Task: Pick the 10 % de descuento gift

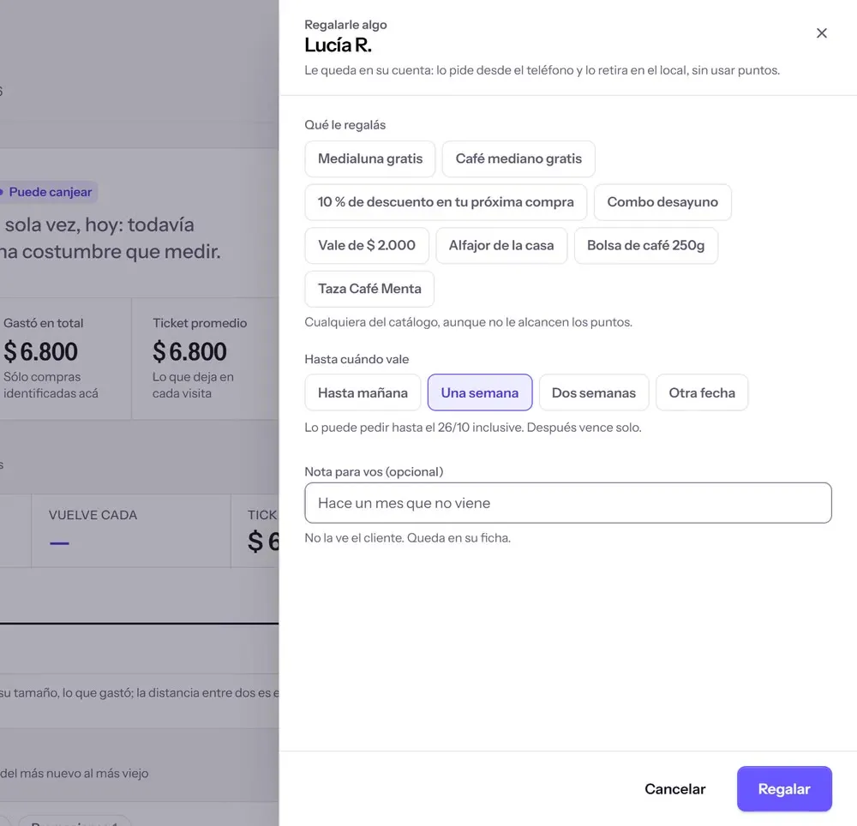Action: pyautogui.click(x=446, y=202)
